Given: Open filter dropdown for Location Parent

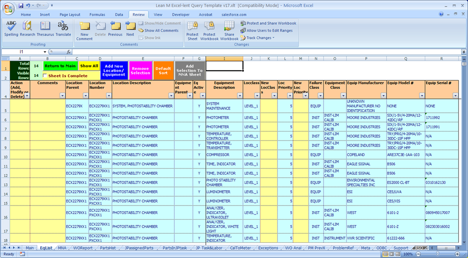Looking at the screenshot, I should coord(85,96).
